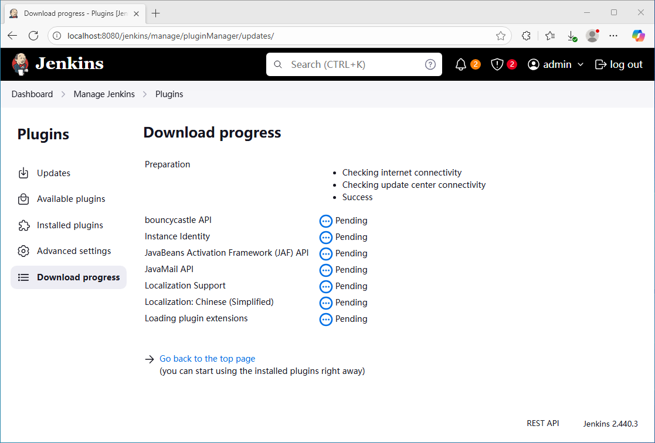655x443 pixels.
Task: Expand chevron after Manage Jenkins breadcrumb
Action: pyautogui.click(x=145, y=95)
